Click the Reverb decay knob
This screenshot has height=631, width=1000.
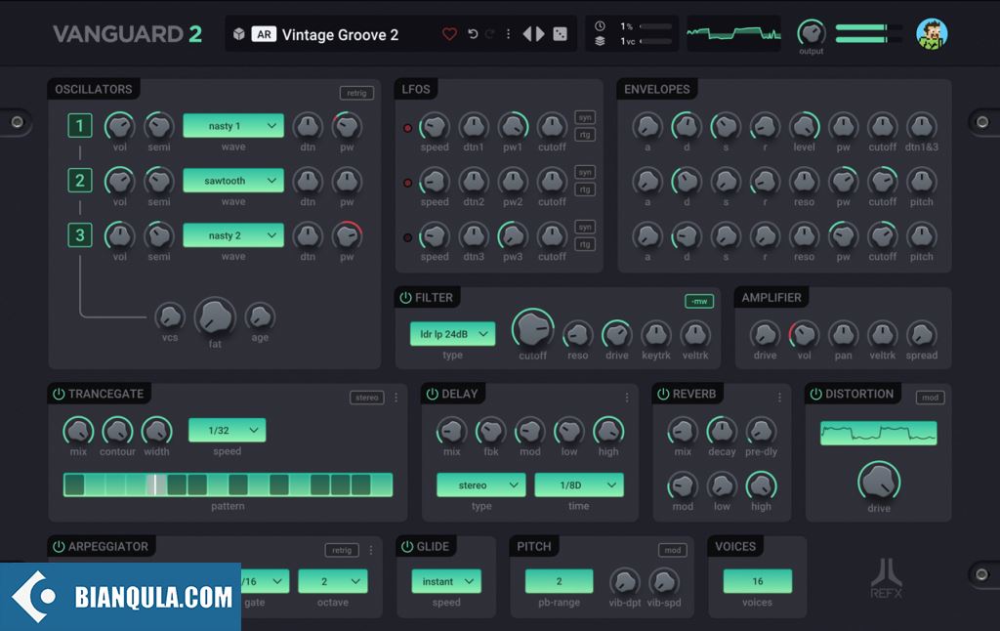click(722, 431)
